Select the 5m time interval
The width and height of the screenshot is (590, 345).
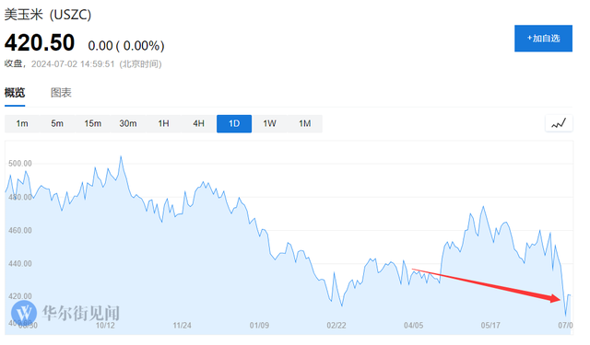point(57,123)
